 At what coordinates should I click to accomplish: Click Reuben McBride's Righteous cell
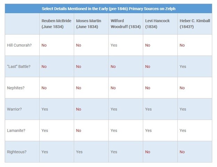pos(45,152)
